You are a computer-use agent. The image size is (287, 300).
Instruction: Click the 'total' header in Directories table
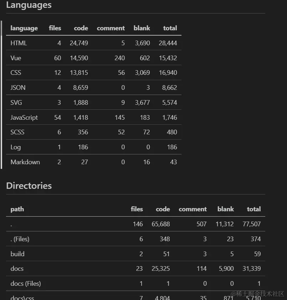pyautogui.click(x=253, y=209)
